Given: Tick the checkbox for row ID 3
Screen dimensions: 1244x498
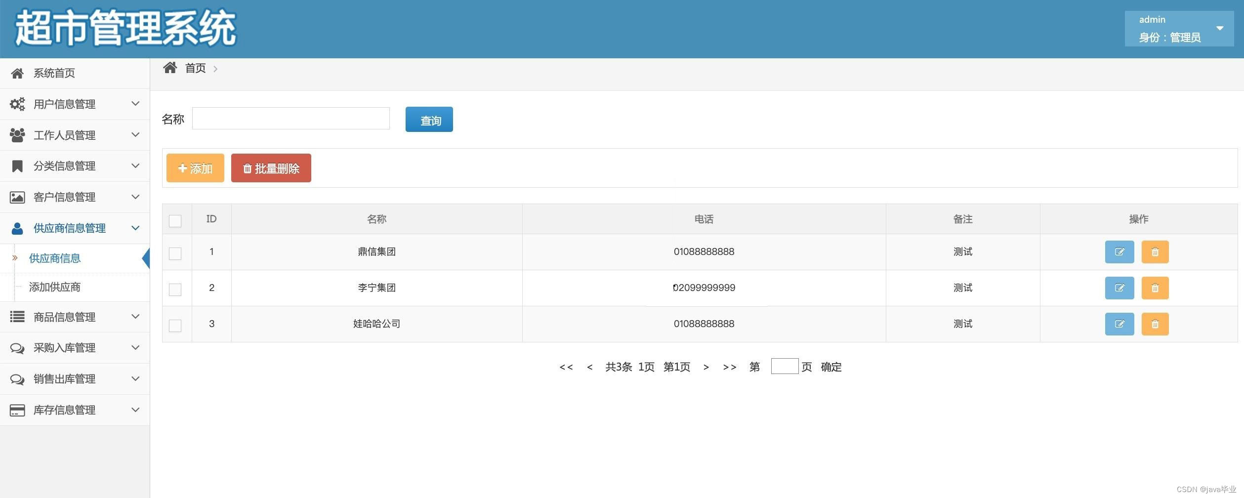Looking at the screenshot, I should click(x=175, y=326).
